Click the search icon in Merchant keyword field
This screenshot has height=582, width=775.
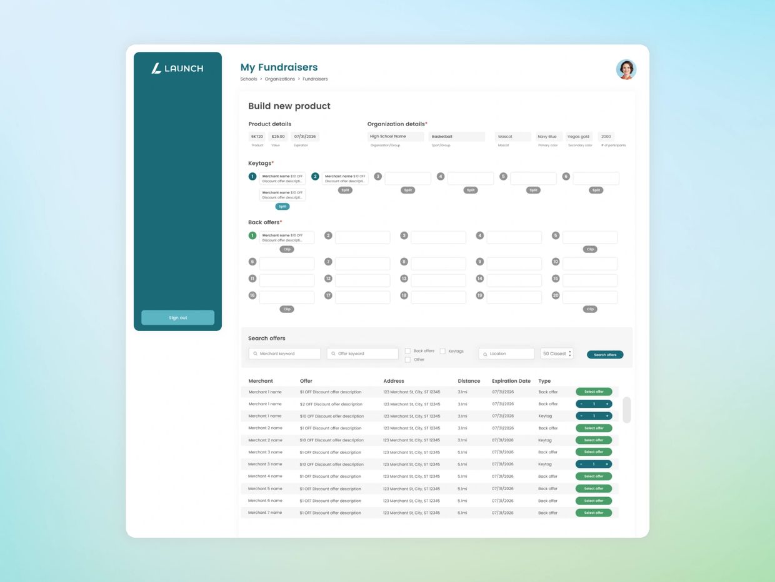255,353
